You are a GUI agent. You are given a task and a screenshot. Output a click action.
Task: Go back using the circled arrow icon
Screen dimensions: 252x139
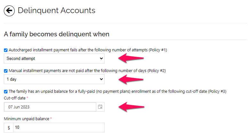coord(9,11)
